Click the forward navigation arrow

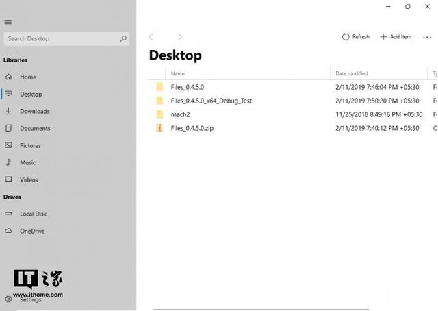(180, 36)
